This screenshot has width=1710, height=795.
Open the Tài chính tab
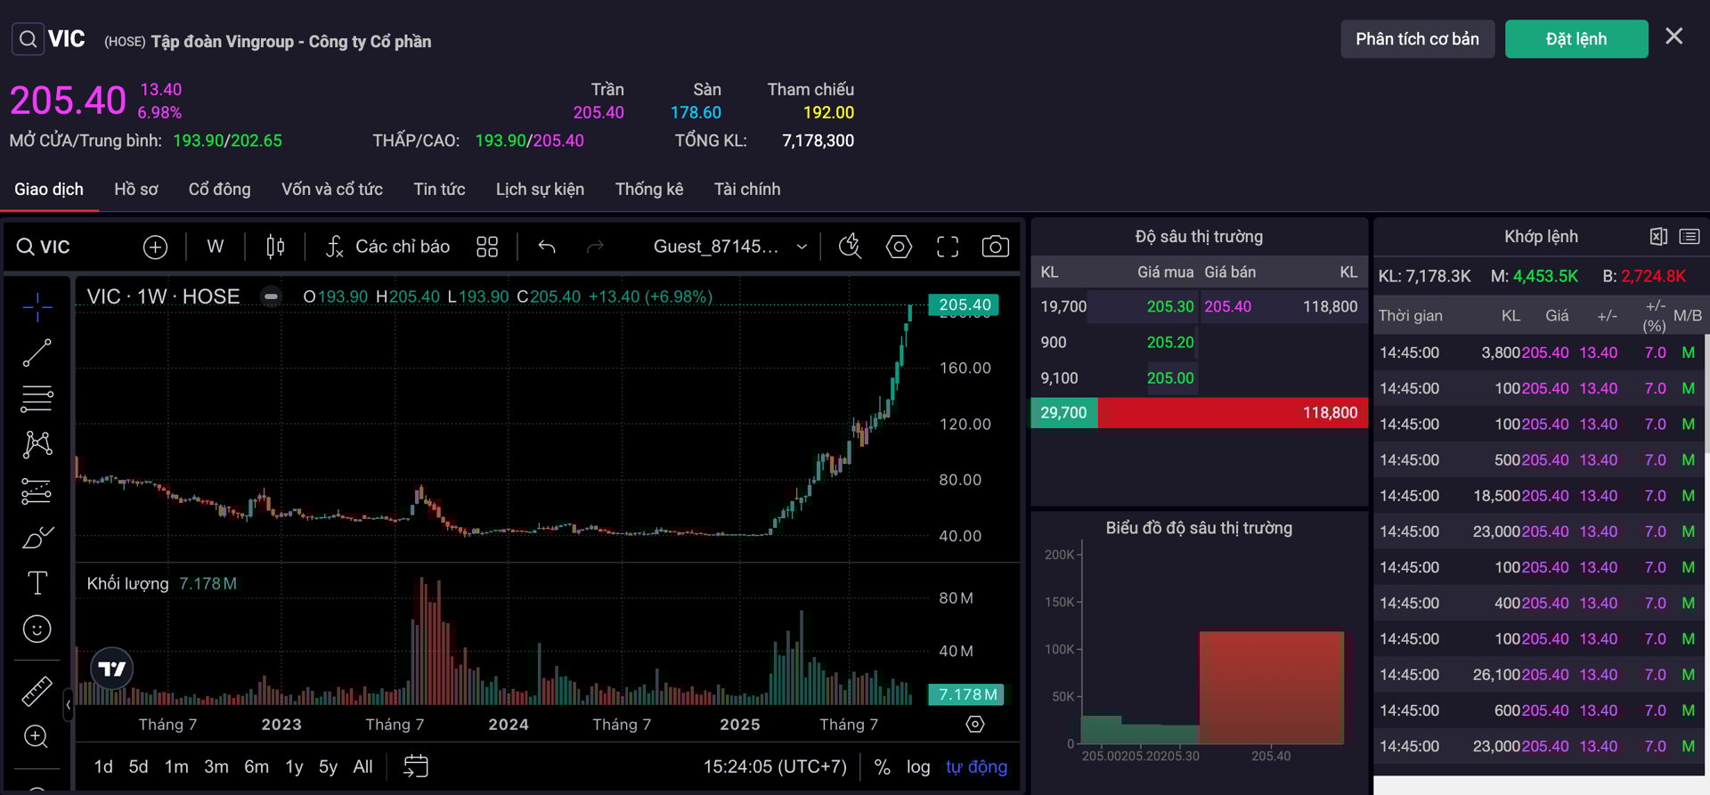point(746,190)
